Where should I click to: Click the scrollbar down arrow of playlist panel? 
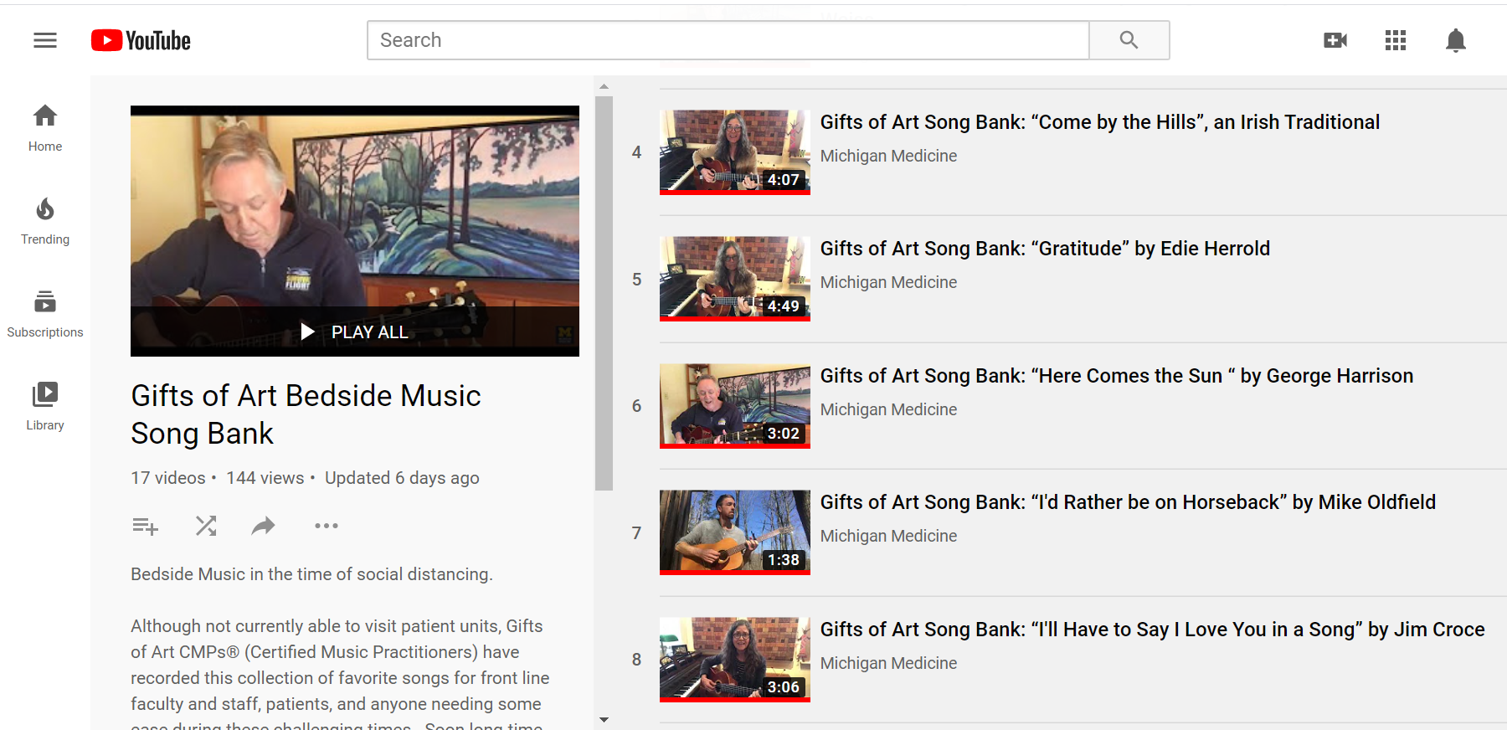pyautogui.click(x=604, y=720)
